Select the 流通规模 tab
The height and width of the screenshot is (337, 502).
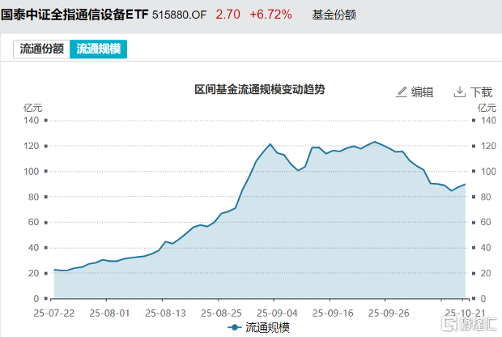click(x=98, y=49)
